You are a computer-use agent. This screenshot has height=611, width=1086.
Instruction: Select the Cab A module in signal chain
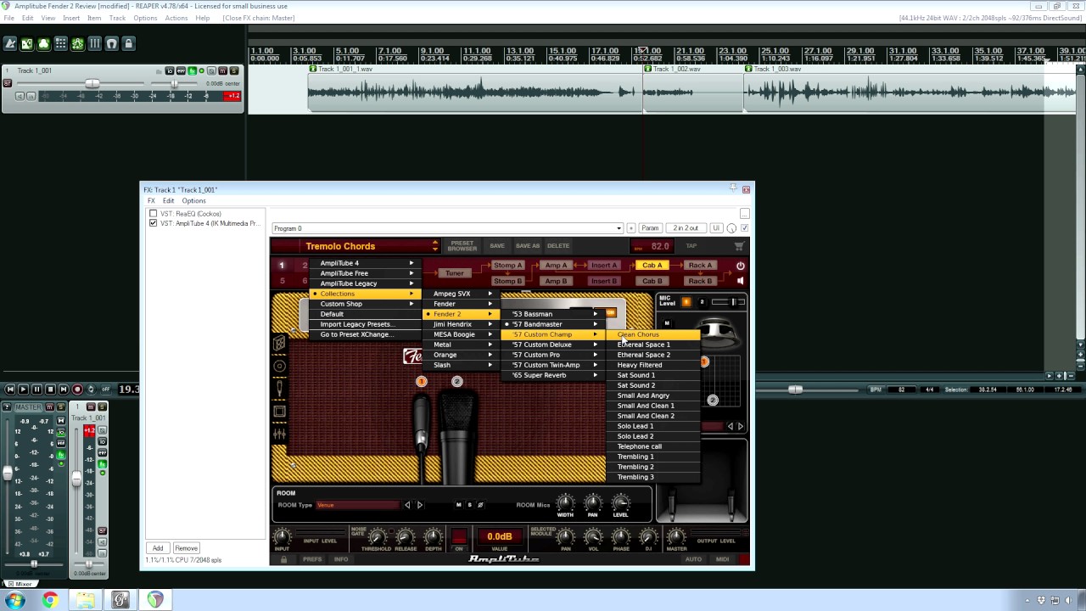[652, 266]
